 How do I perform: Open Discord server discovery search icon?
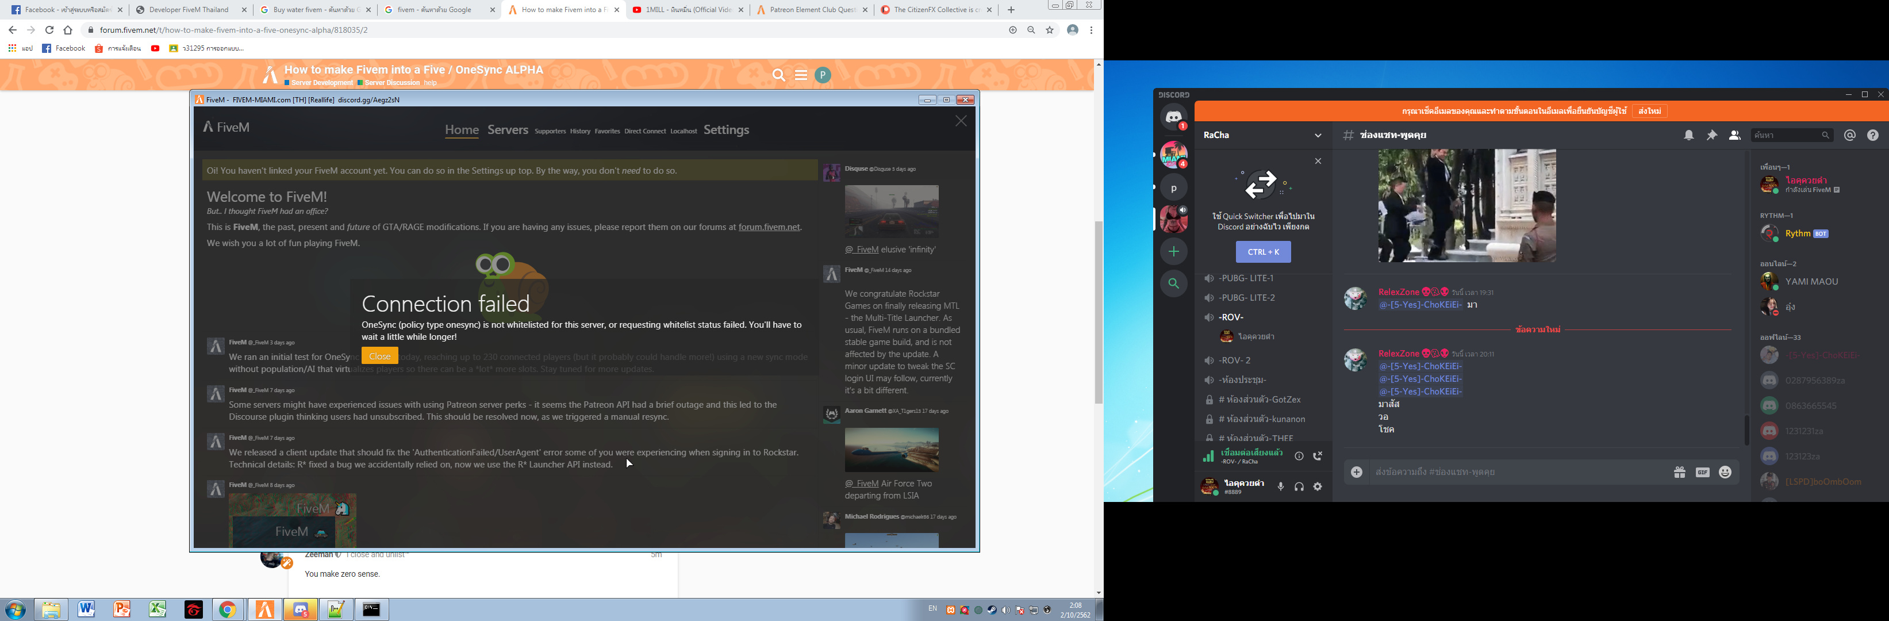[1173, 283]
